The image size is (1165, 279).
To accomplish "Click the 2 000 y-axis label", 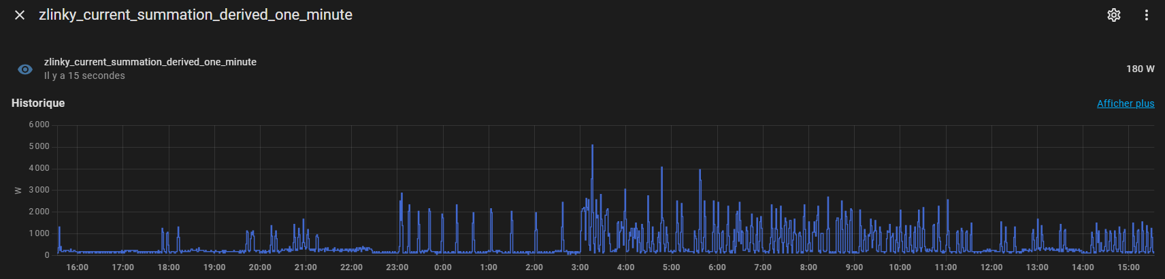I will (39, 212).
